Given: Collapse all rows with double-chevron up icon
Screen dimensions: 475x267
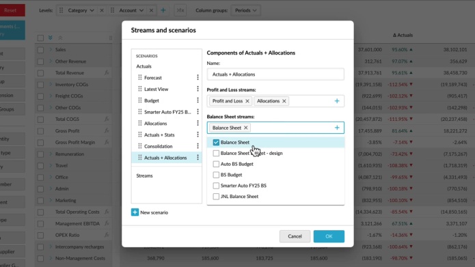Looking at the screenshot, I should 60,38.
